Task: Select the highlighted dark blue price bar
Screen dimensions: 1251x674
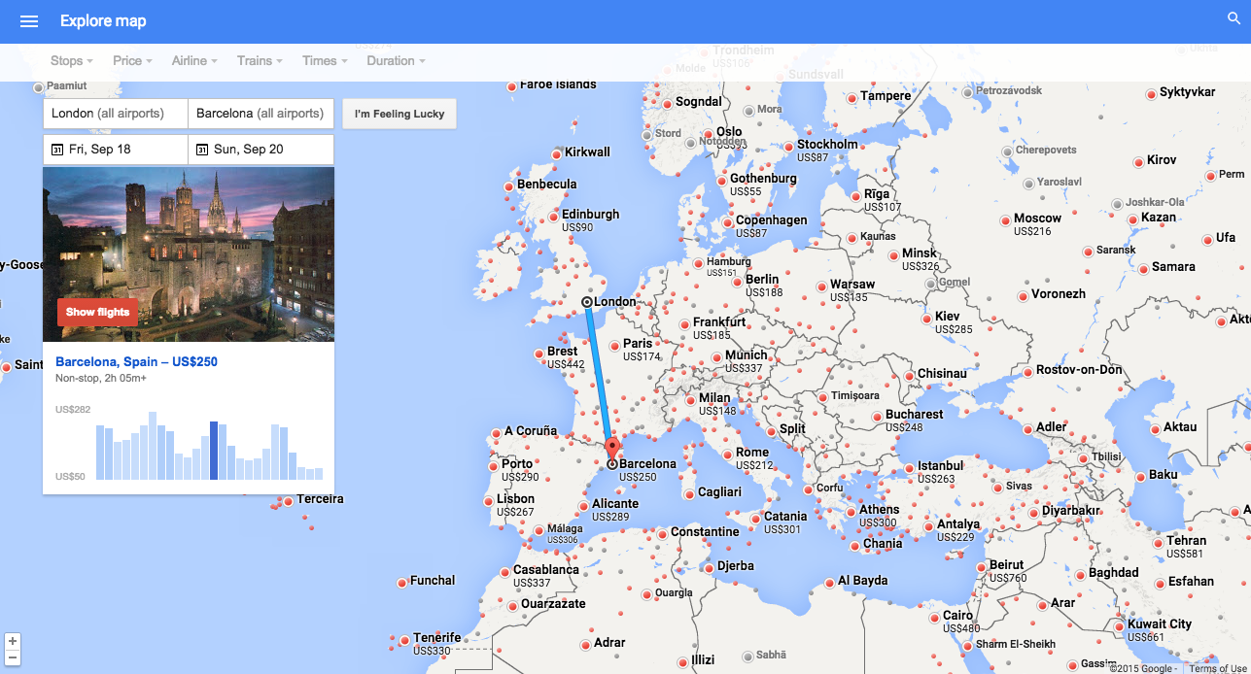Action: point(214,451)
